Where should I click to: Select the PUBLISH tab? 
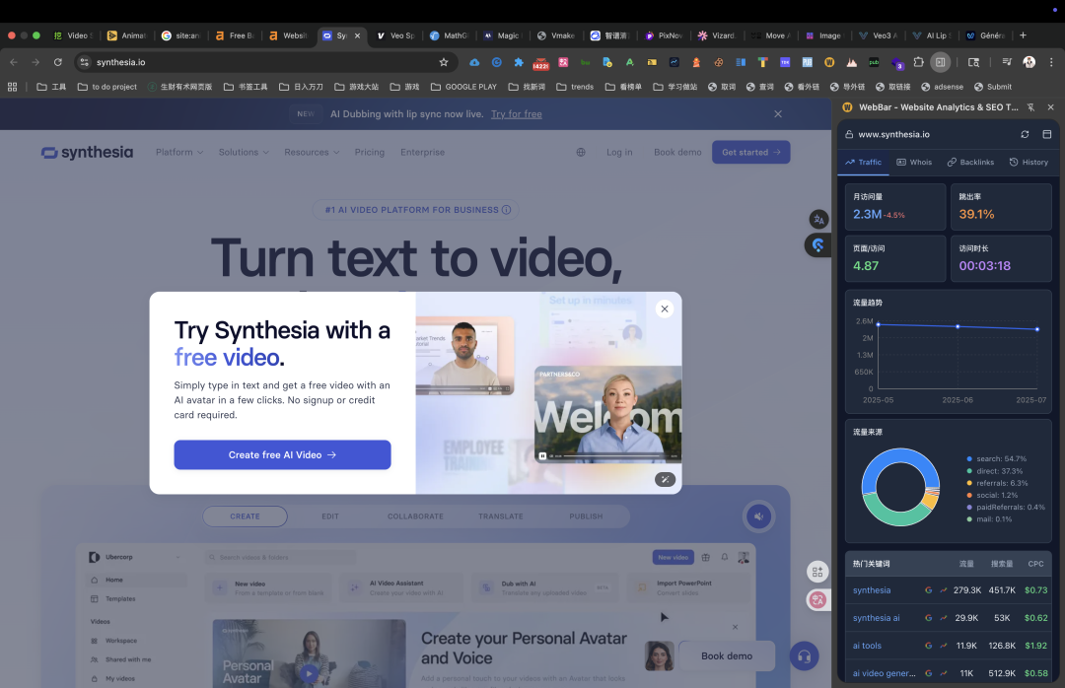(x=586, y=516)
